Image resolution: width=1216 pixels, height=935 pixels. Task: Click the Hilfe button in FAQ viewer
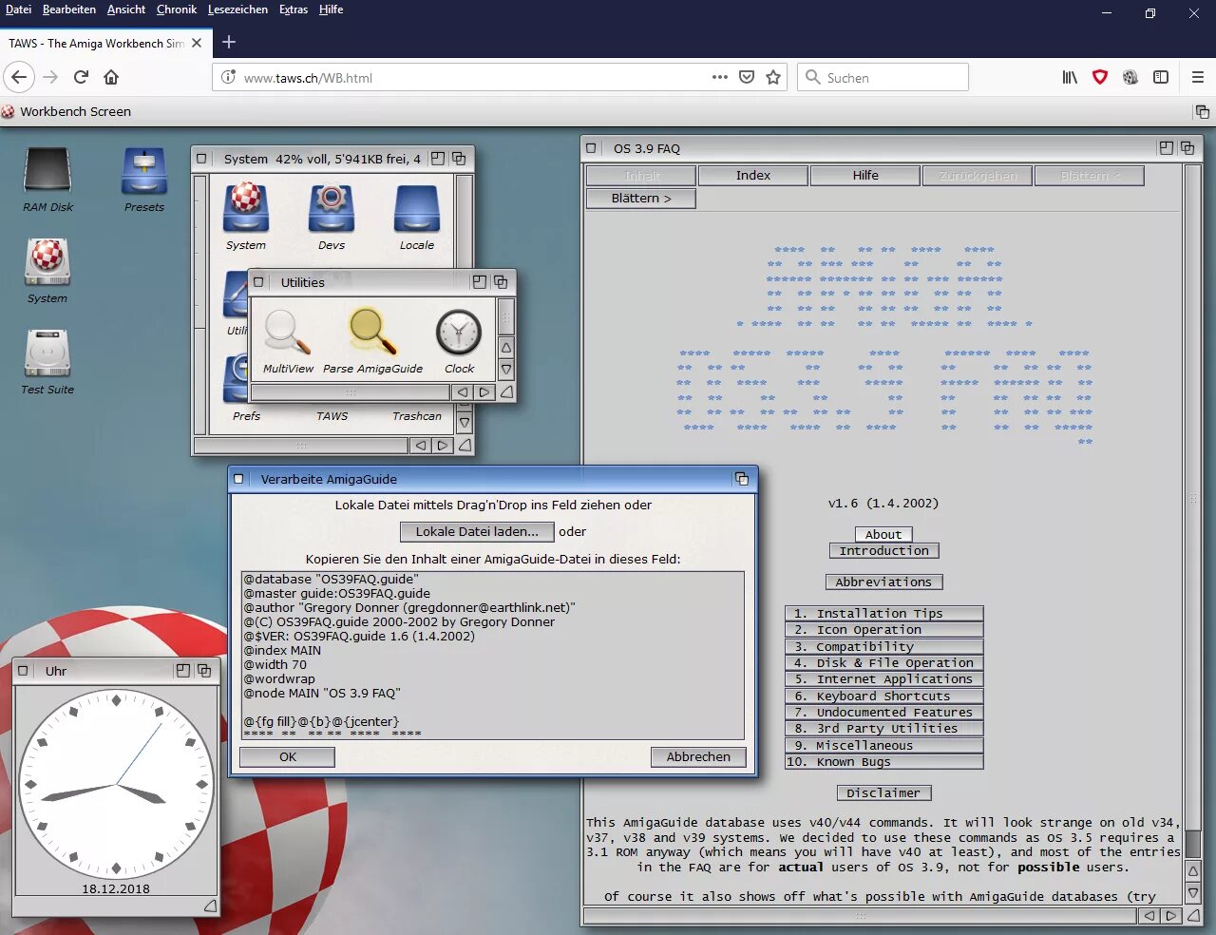click(x=865, y=176)
